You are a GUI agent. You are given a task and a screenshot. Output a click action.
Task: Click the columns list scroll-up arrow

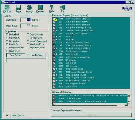pos(129,95)
